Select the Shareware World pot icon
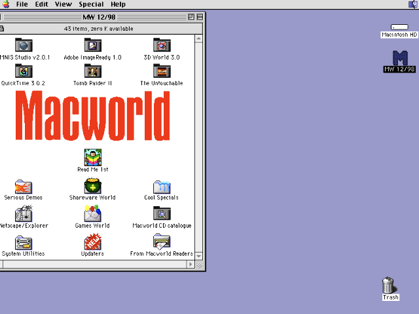 click(93, 186)
